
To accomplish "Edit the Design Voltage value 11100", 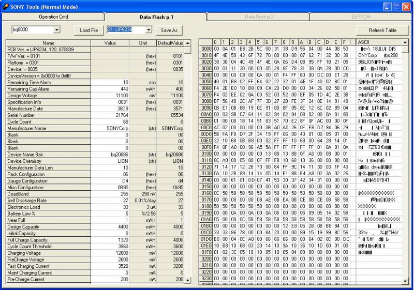I will [110, 96].
